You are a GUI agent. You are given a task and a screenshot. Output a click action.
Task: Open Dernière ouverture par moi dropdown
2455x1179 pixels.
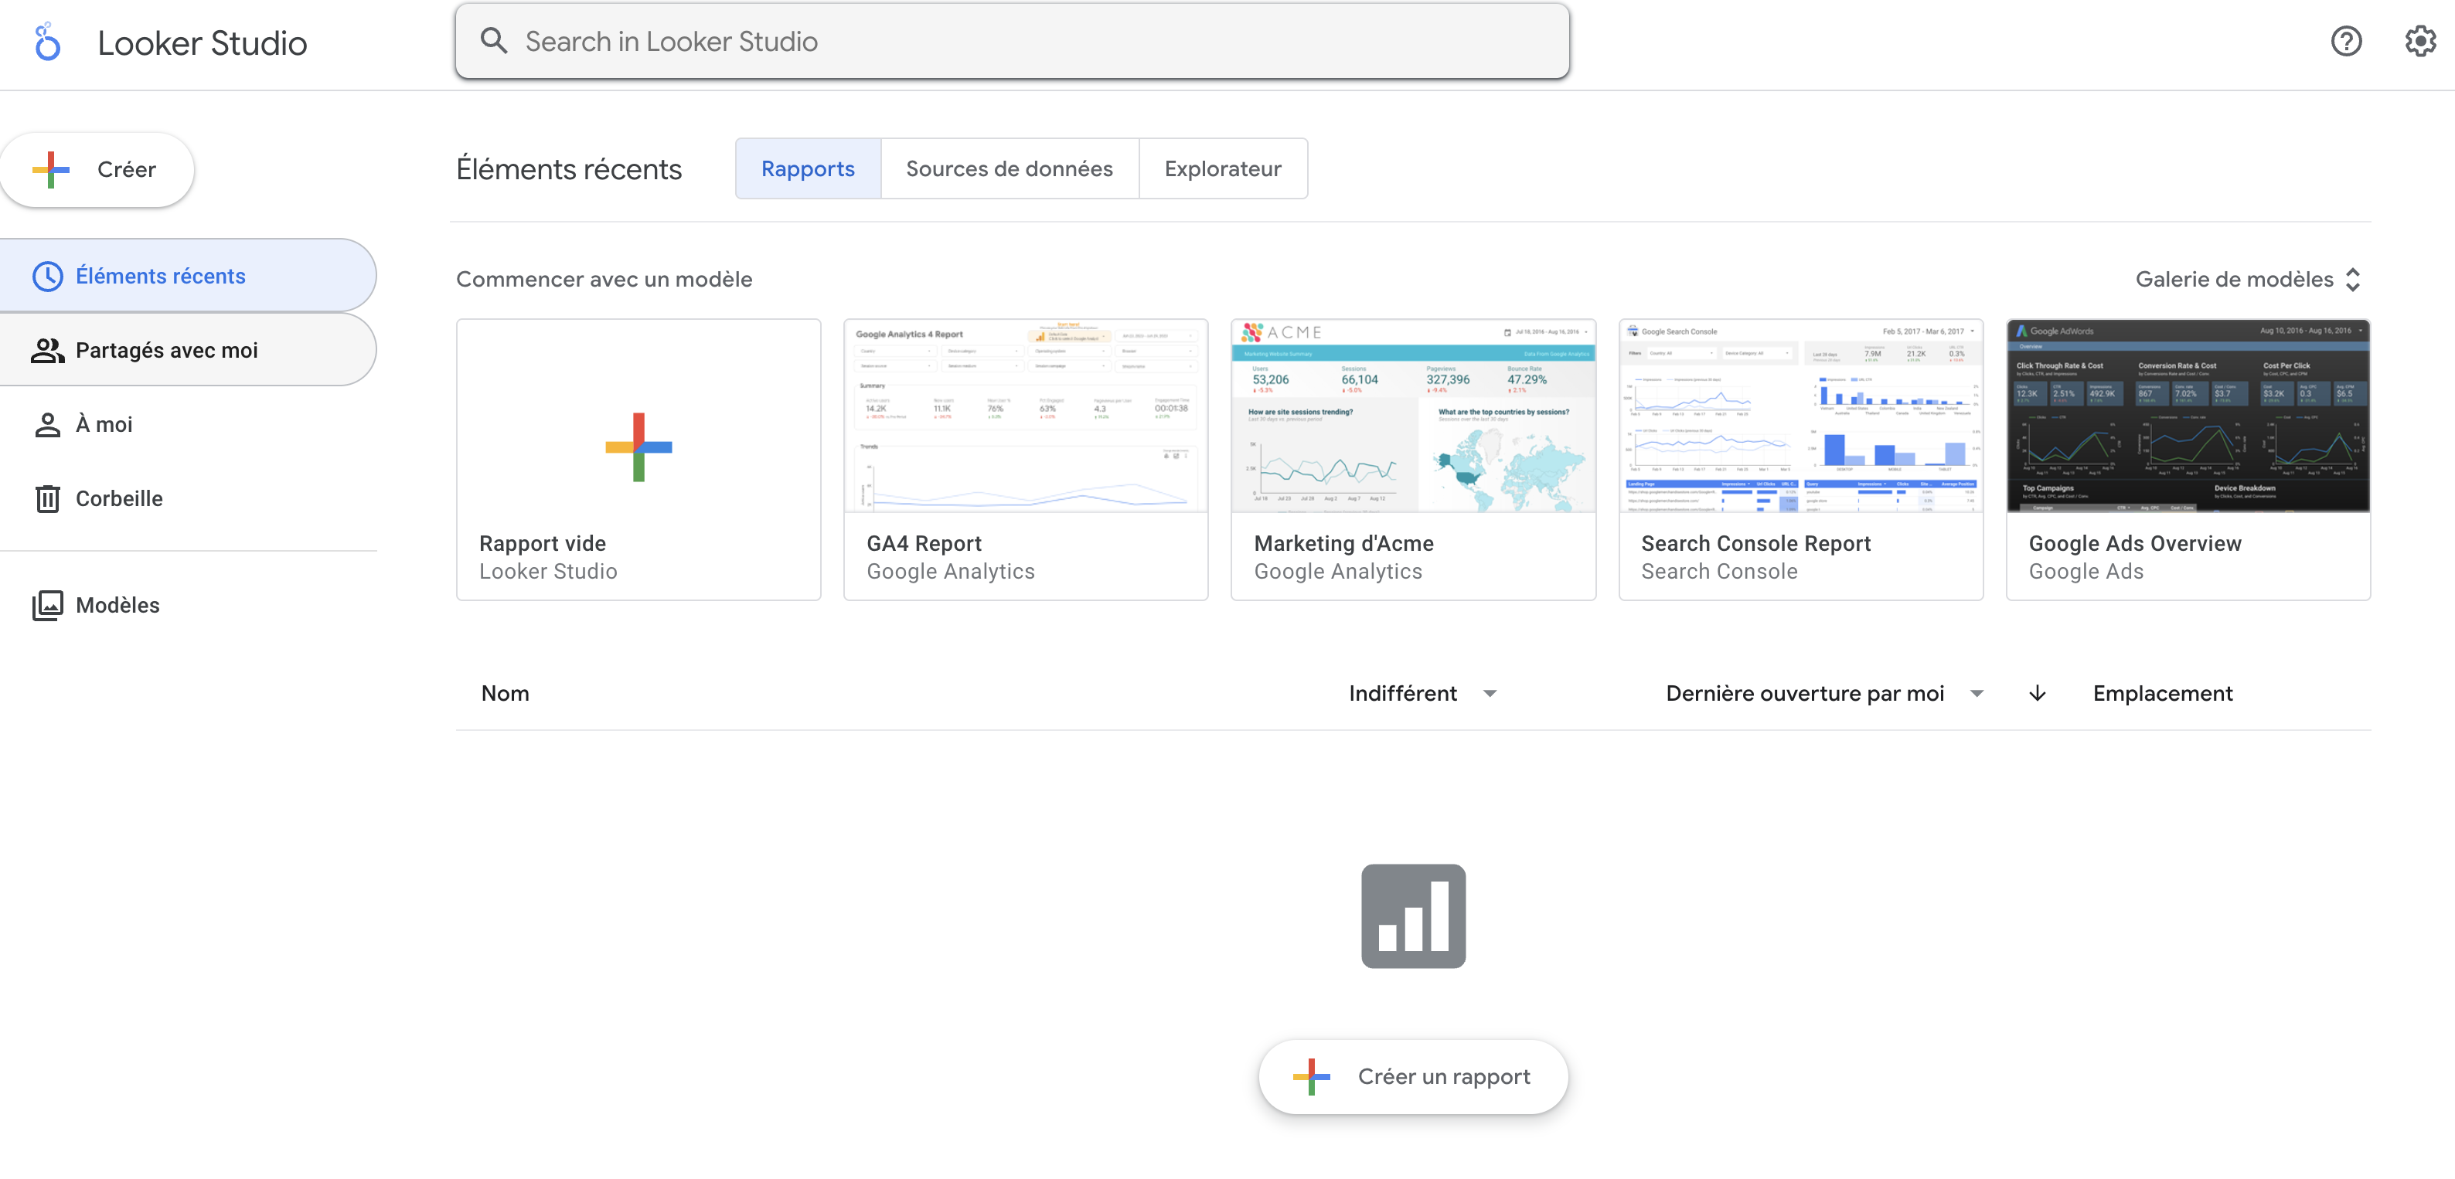(x=1976, y=693)
